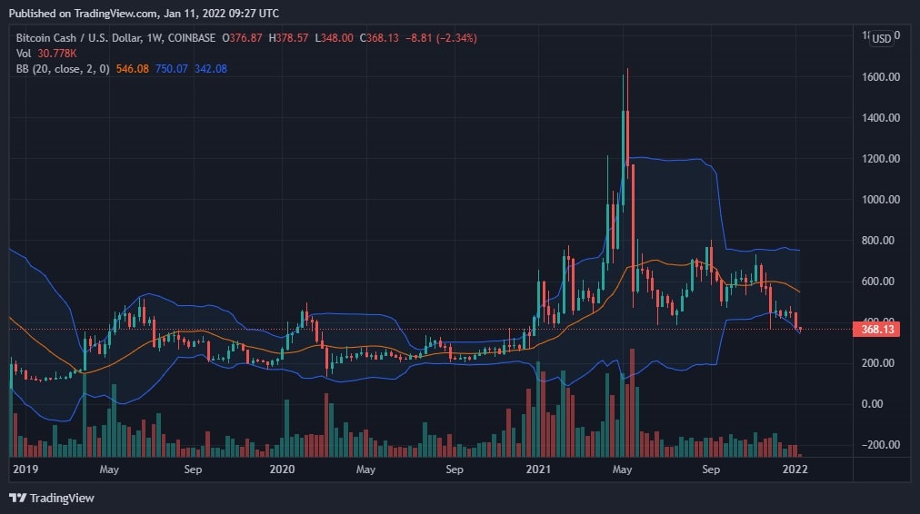Open the USD currency selector
The height and width of the screenshot is (514, 920).
coord(882,39)
